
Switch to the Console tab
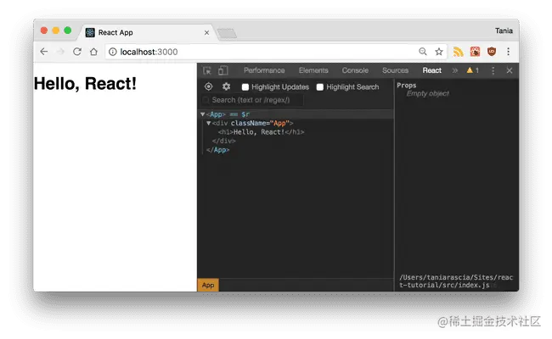355,70
